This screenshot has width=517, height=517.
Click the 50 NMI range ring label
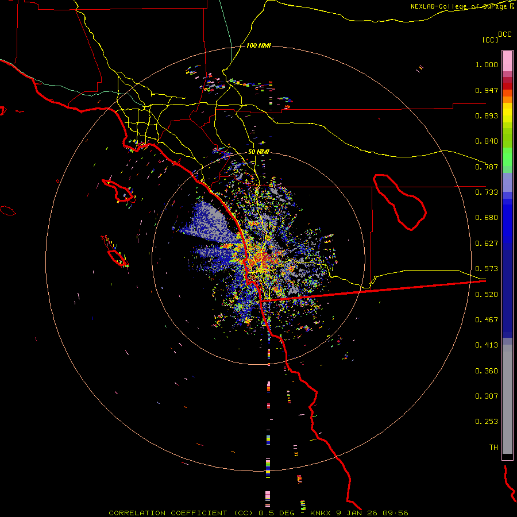pos(258,152)
